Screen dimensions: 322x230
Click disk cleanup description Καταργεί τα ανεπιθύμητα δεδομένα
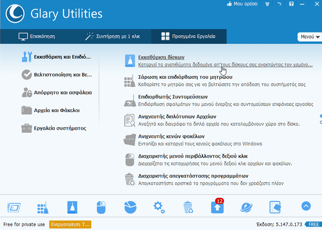point(225,65)
